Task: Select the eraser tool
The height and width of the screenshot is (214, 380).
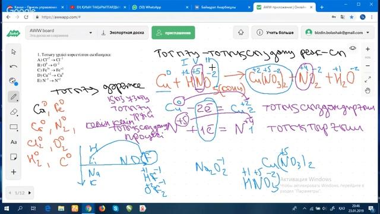Action: coord(14,112)
